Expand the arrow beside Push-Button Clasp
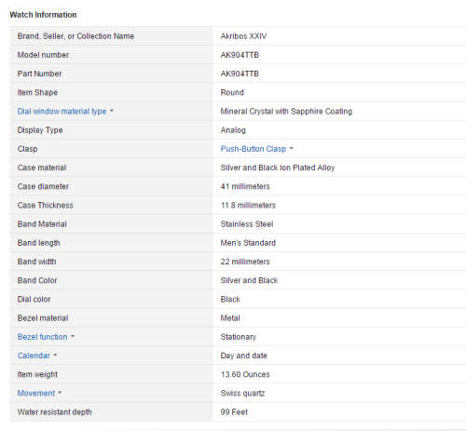 click(x=292, y=148)
